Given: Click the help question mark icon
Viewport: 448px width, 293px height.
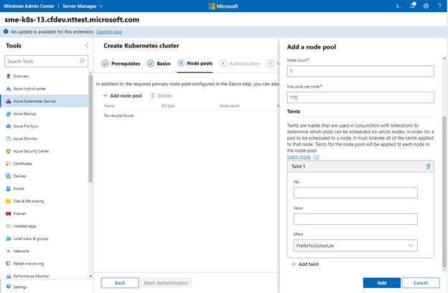Looking at the screenshot, I should tap(439, 6).
